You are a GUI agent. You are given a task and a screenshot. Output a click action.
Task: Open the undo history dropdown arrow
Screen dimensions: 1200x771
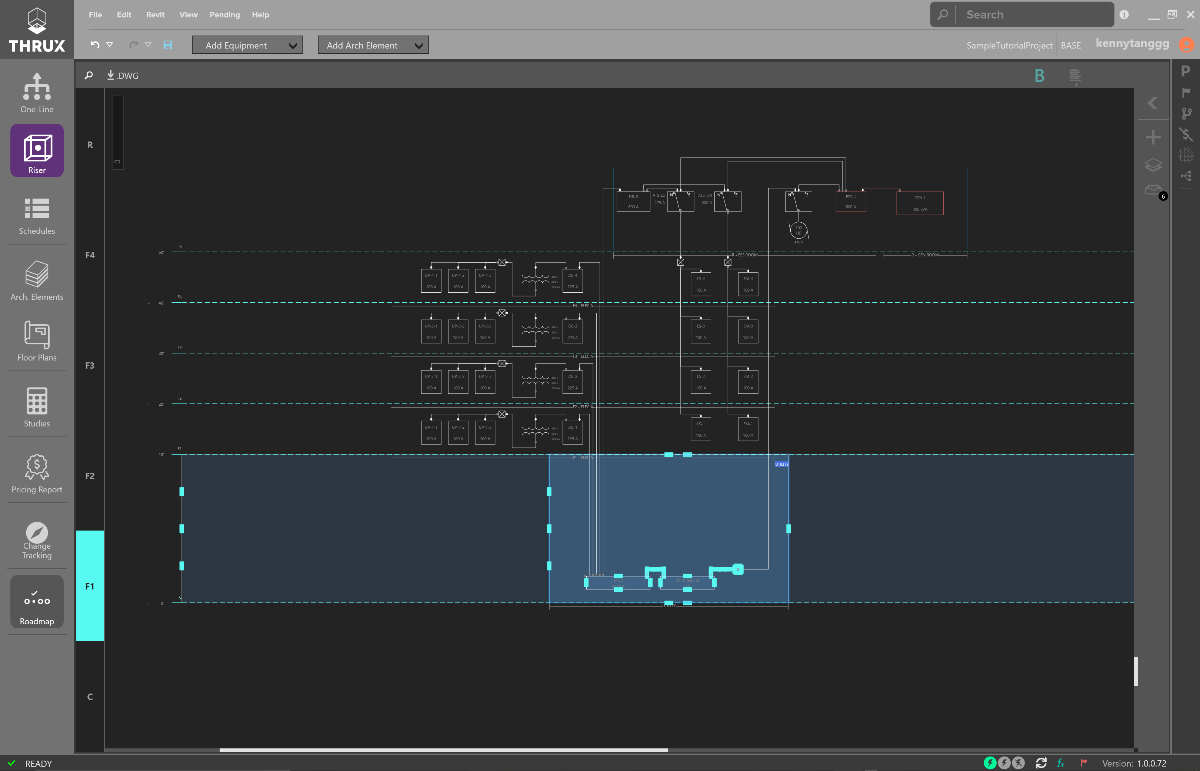pyautogui.click(x=110, y=44)
